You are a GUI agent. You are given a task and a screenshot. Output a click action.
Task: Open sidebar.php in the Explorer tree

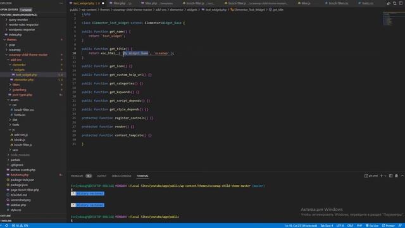point(18,205)
